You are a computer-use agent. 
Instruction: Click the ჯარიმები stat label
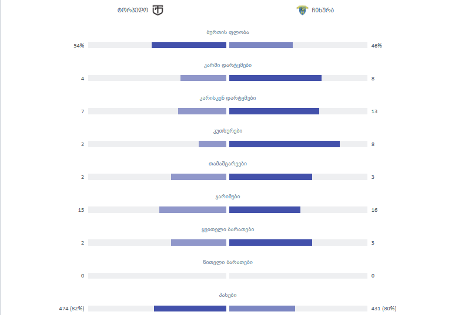pos(227,197)
